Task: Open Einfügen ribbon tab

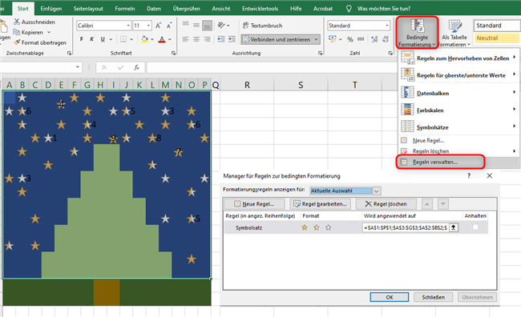Action: 50,9
